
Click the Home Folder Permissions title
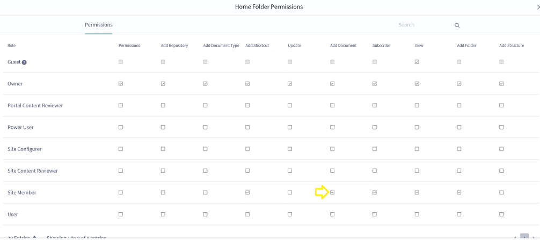coord(269,7)
